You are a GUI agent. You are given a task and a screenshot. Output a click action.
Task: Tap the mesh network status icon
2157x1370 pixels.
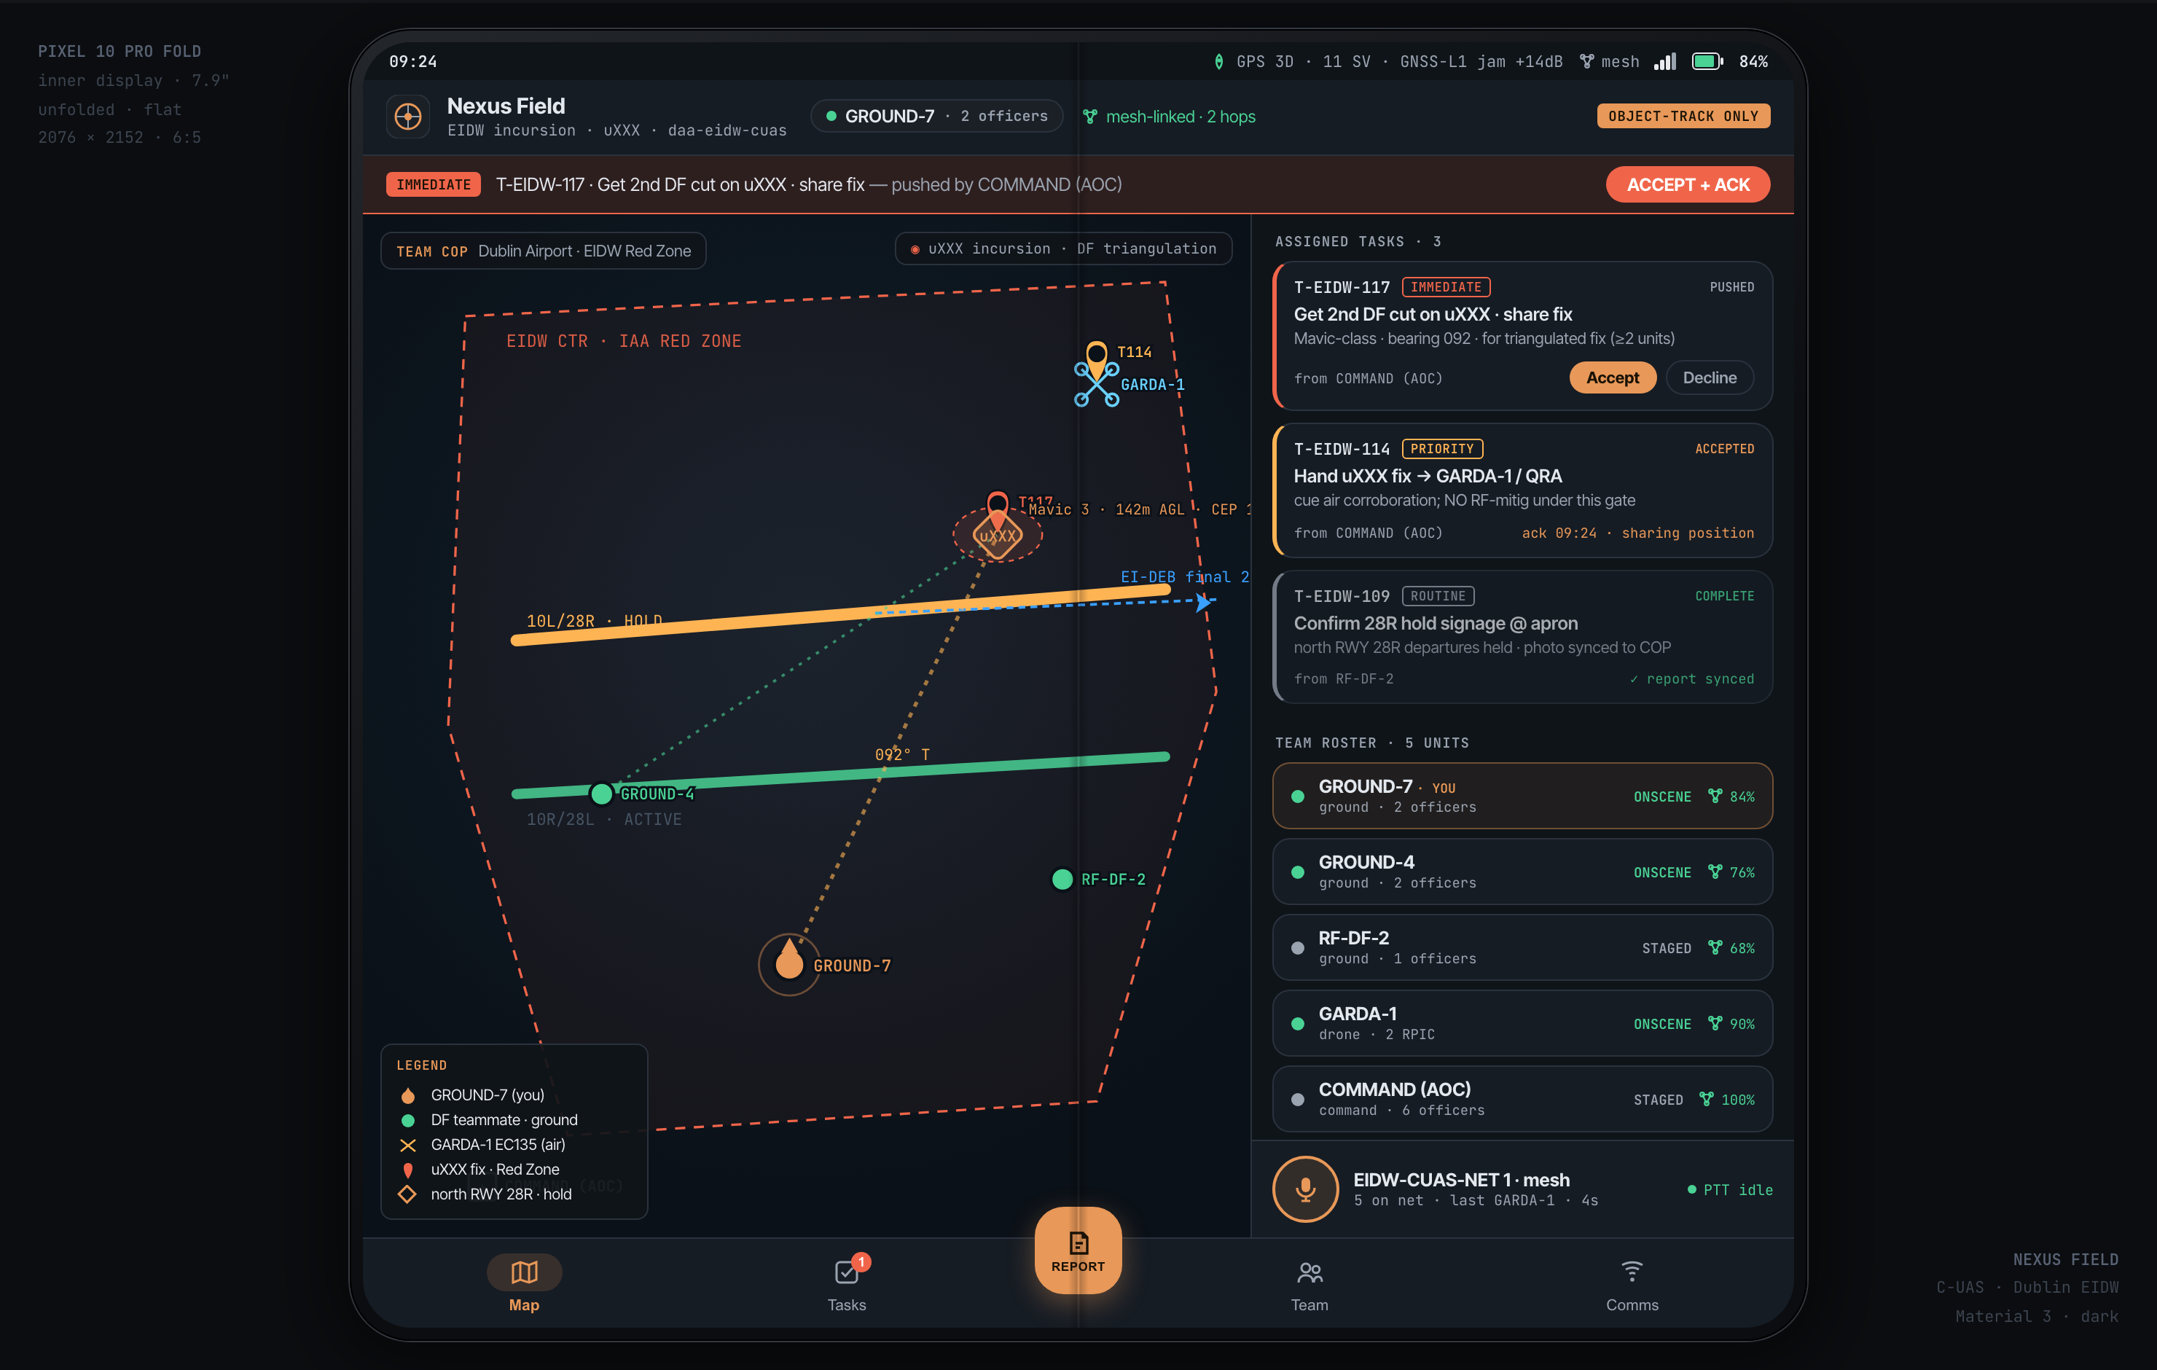coord(1586,62)
